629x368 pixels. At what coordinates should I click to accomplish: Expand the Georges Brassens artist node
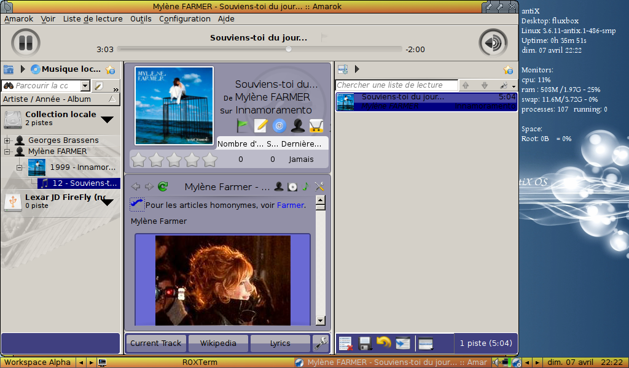coord(7,140)
